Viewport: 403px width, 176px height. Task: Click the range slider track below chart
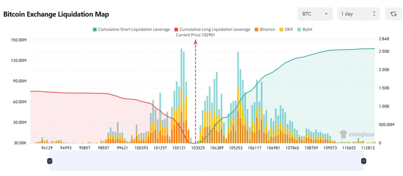tap(206, 161)
